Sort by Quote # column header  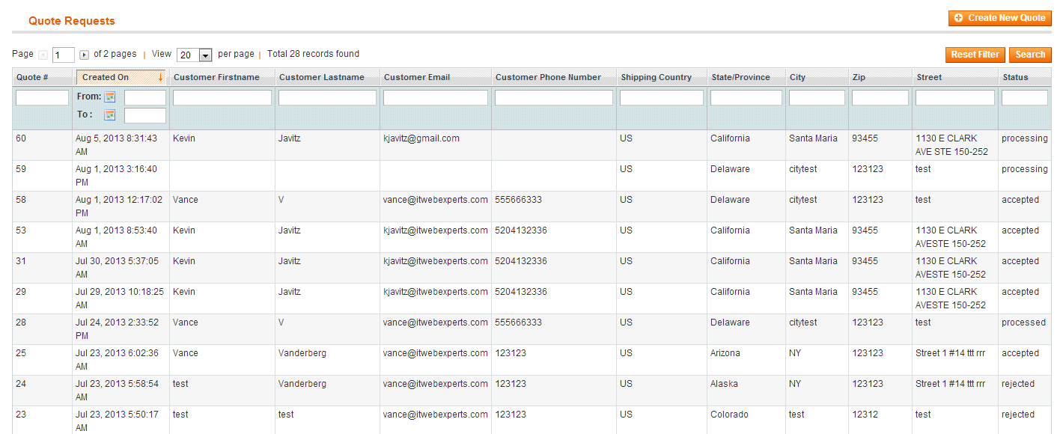tap(32, 77)
